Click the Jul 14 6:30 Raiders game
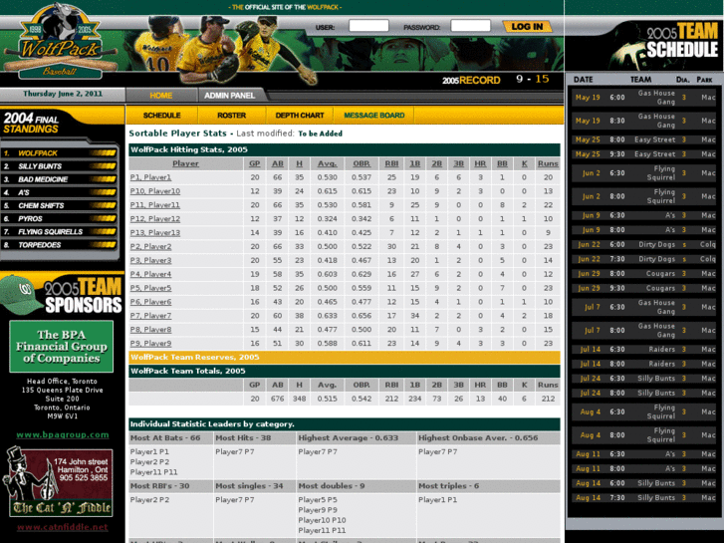Screen dimensions: 724x543 click(644, 350)
